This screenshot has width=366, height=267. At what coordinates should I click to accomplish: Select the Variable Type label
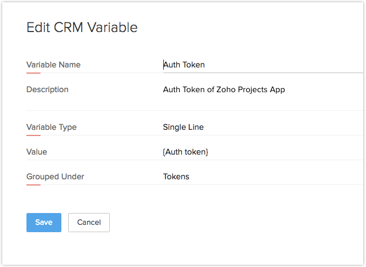coord(51,127)
